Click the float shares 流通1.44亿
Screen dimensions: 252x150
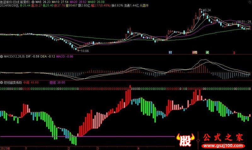pyautogui.click(x=131, y=5)
